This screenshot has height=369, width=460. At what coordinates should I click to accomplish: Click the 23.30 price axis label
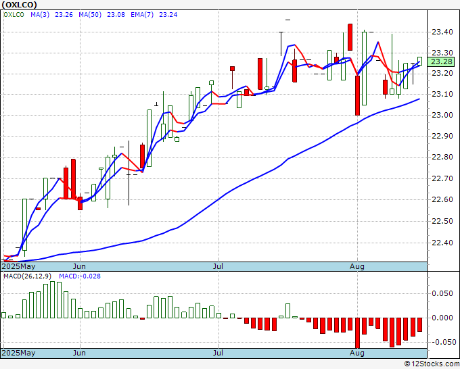point(442,53)
